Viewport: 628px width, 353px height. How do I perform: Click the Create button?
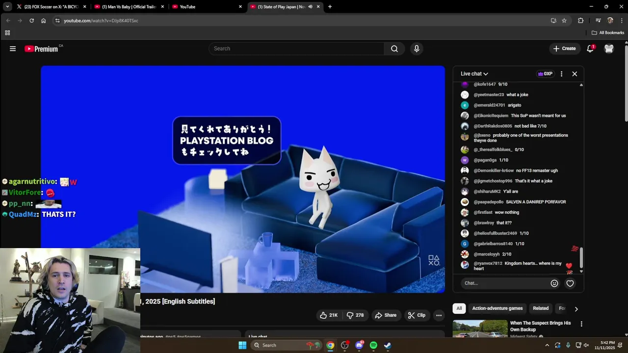(x=564, y=49)
